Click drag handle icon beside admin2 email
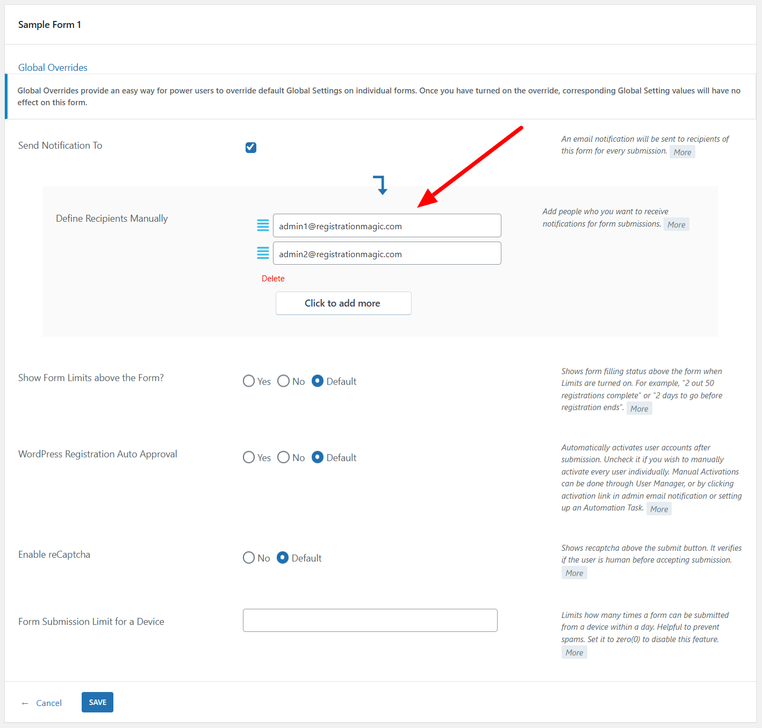 263,253
